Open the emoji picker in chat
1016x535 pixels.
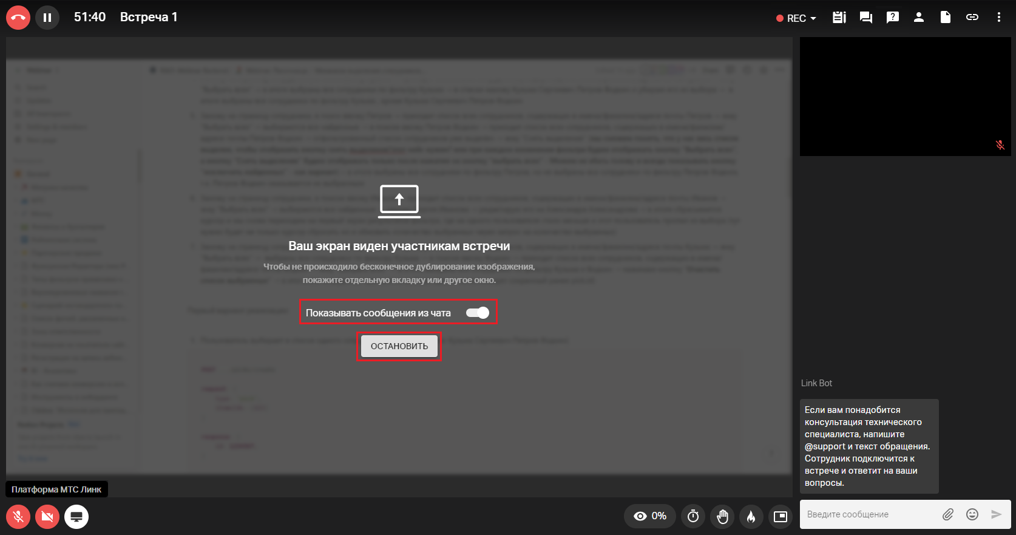972,514
